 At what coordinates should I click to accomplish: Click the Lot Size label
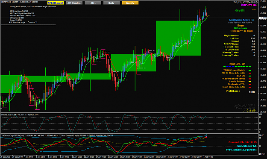(235, 38)
